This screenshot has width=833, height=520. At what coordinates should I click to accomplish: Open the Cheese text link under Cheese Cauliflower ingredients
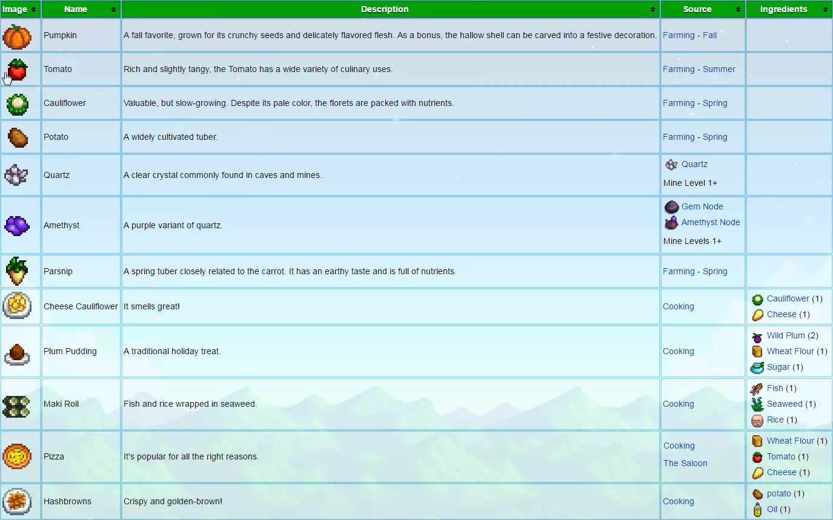pos(782,315)
